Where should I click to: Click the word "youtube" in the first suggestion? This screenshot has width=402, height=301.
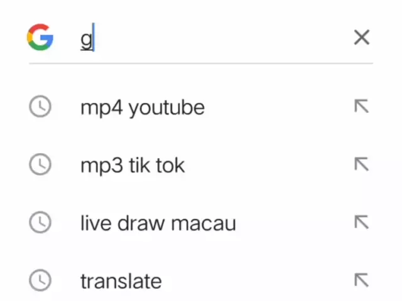[166, 108]
